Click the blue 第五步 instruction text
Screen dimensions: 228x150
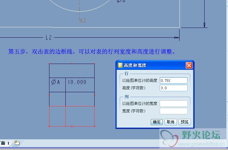coord(92,52)
